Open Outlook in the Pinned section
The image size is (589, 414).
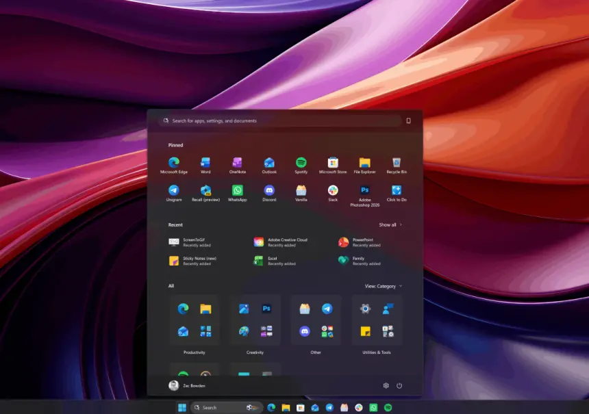pyautogui.click(x=269, y=165)
